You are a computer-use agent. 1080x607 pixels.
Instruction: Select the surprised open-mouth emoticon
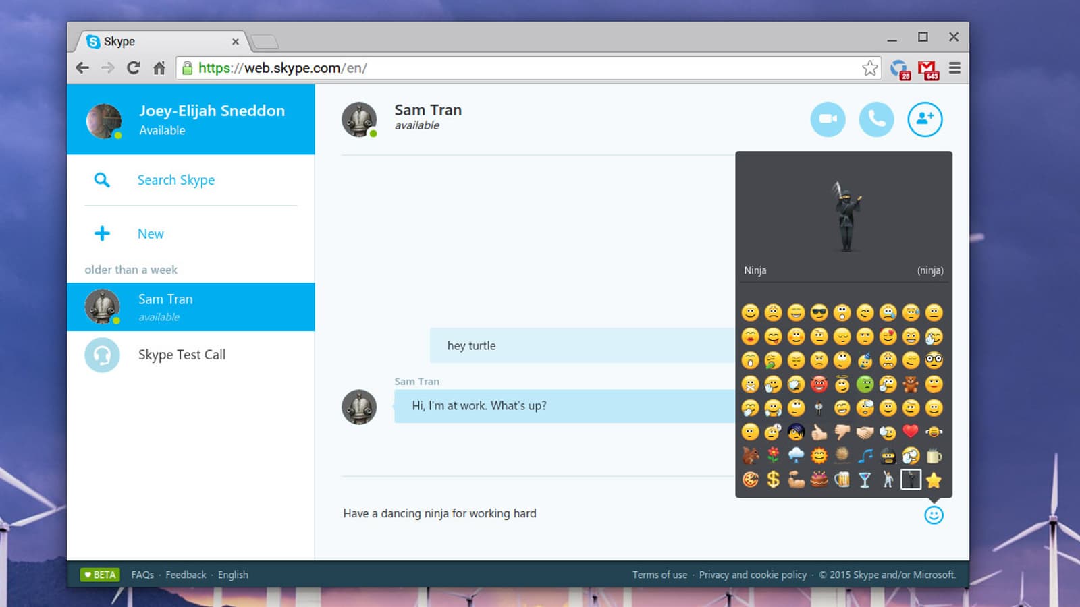pos(842,312)
